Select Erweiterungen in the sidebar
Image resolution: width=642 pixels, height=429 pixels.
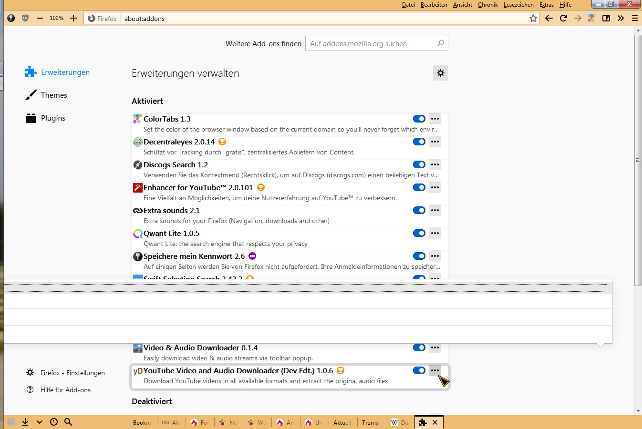click(x=57, y=72)
